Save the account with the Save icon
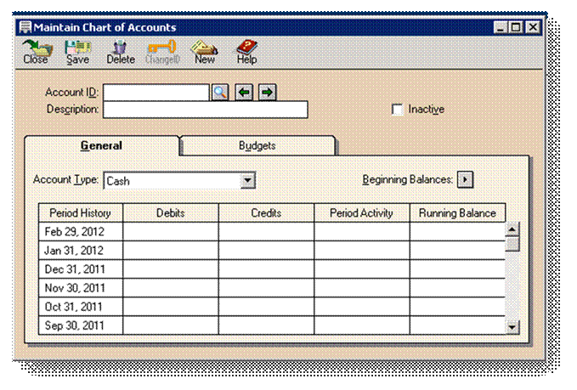Screen dimensions: 577x390 point(77,52)
